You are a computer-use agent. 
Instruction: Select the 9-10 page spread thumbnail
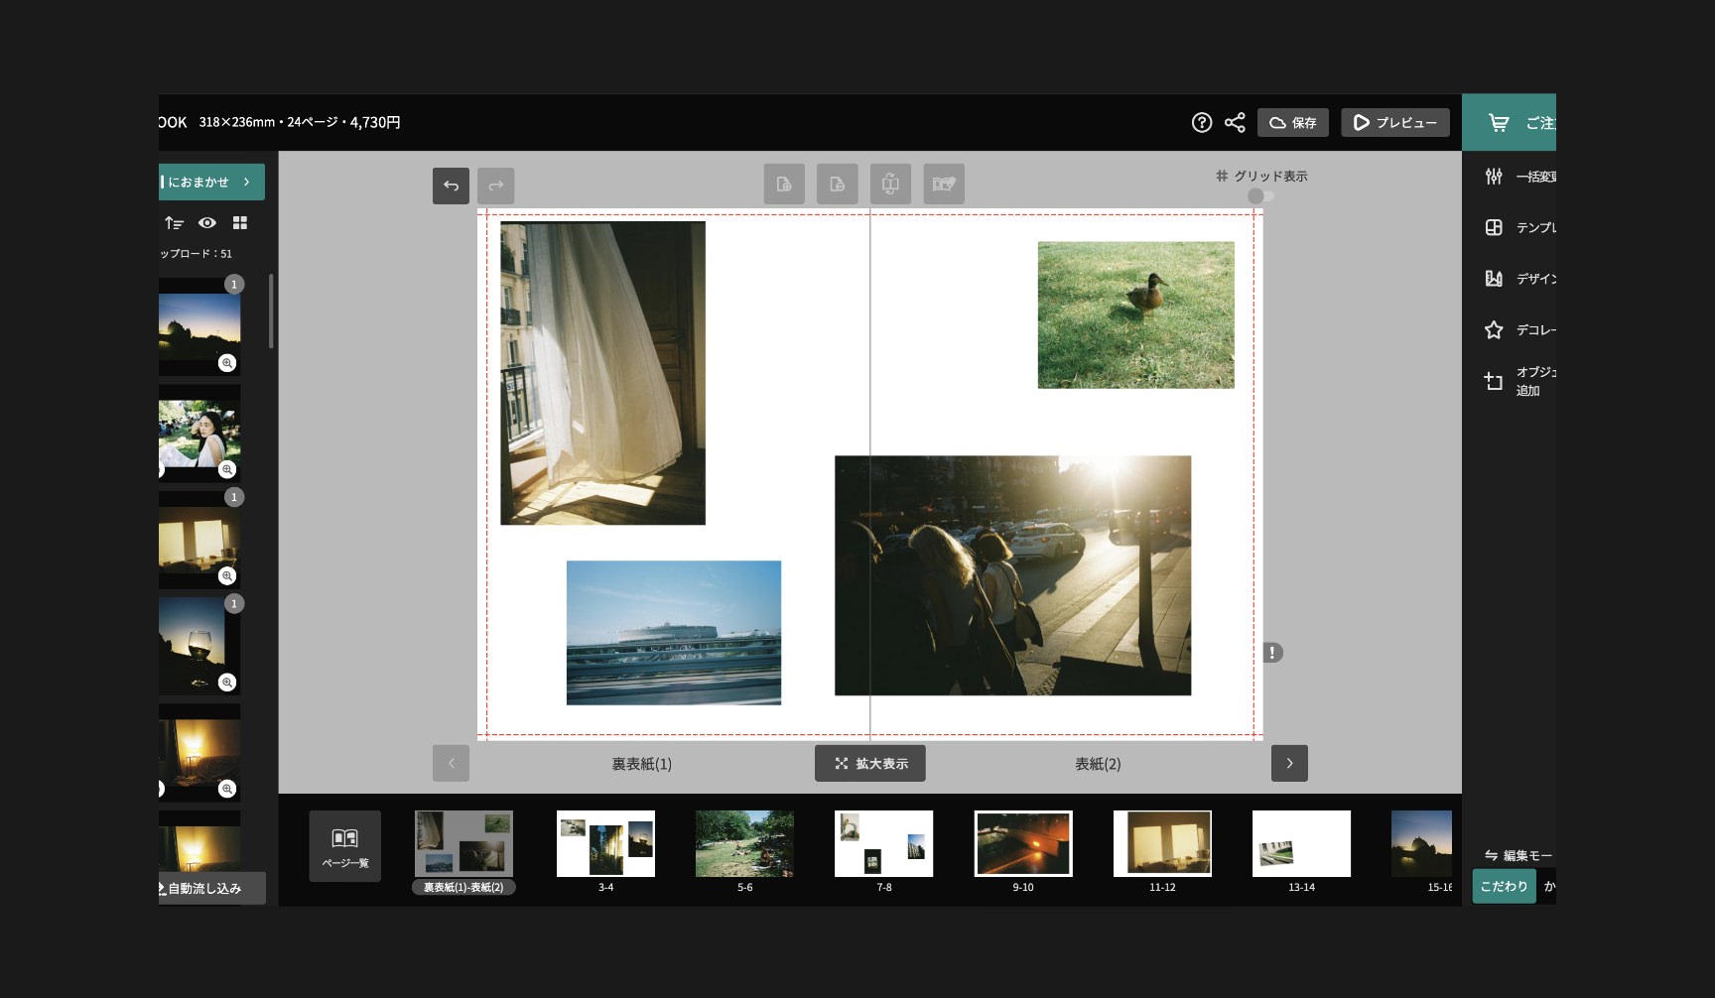(x=1022, y=844)
